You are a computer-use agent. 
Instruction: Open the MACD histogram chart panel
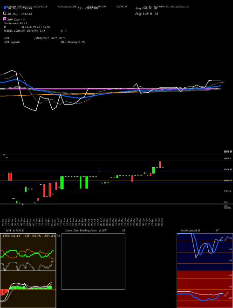point(28,289)
